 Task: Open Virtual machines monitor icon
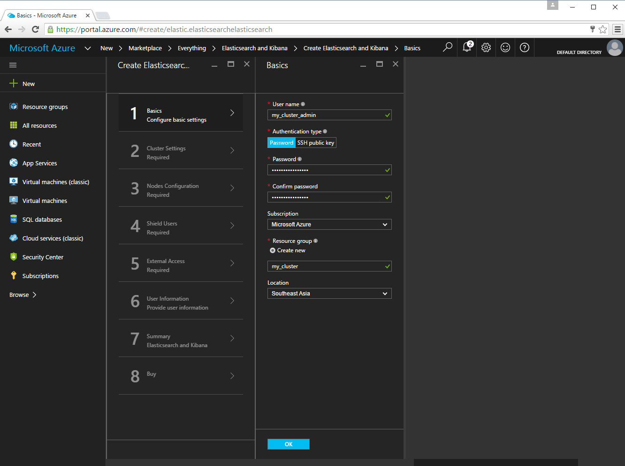[14, 201]
